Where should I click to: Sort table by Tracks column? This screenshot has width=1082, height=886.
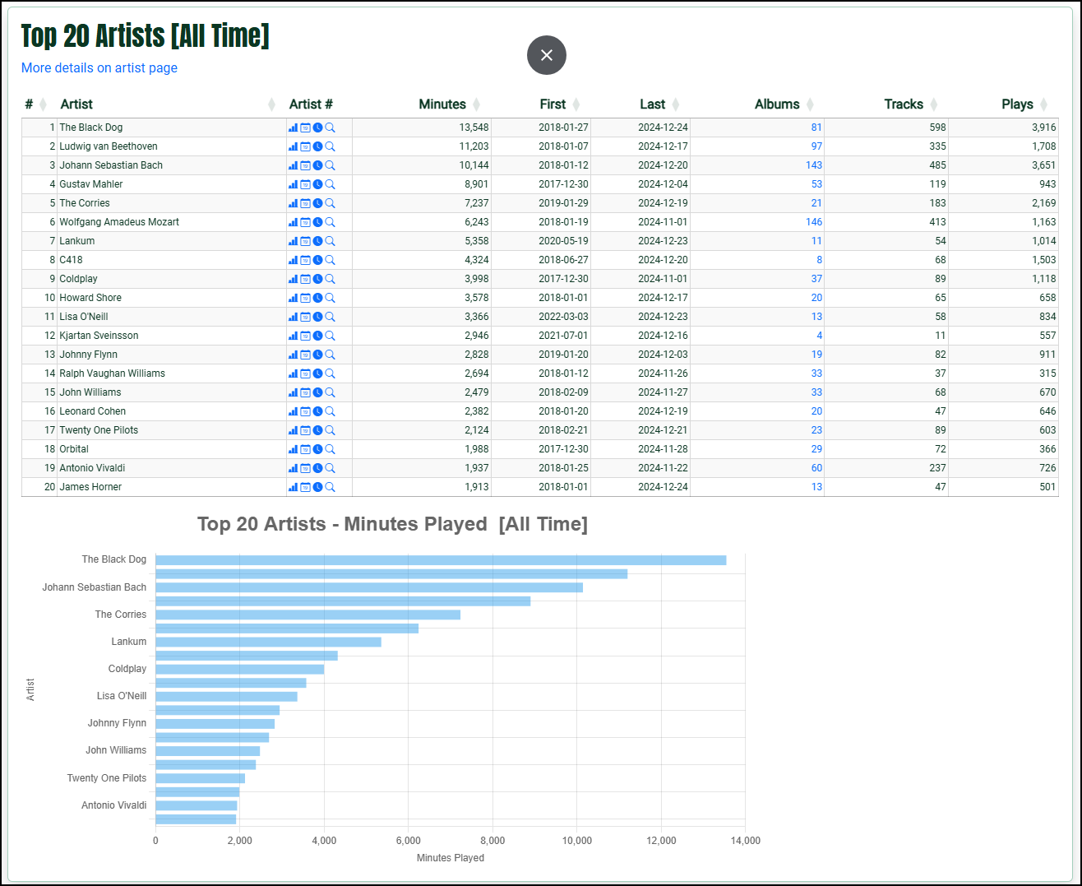click(911, 104)
